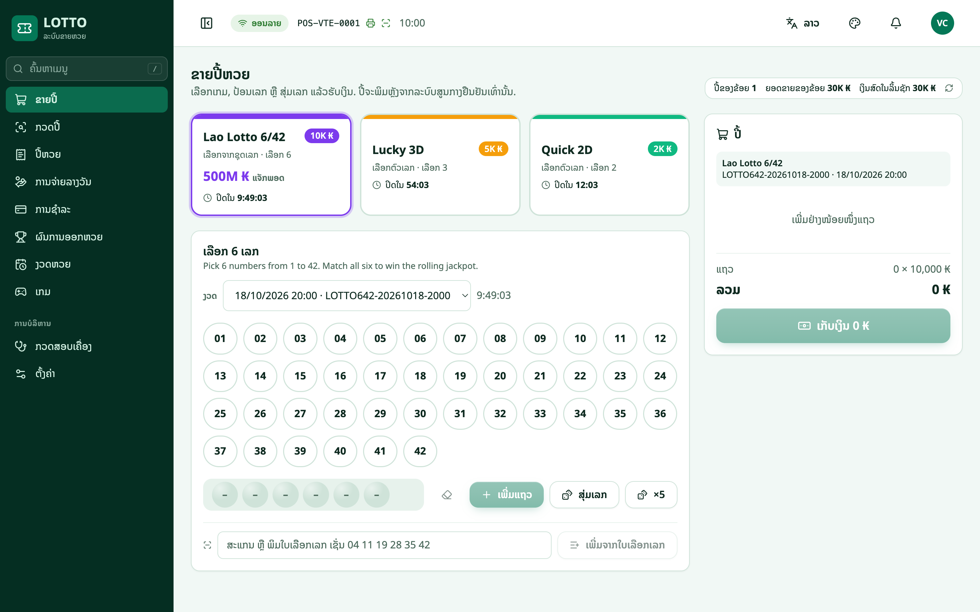The width and height of the screenshot is (980, 612).
Task: Open ຕັ້ງຄ່າ settings in the sidebar
Action: [87, 374]
